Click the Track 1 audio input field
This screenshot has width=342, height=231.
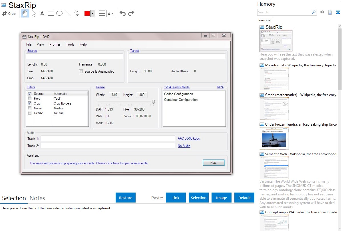tap(108, 138)
